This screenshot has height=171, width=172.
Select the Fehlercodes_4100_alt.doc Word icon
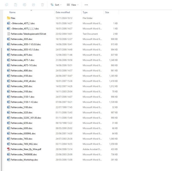click(8, 81)
